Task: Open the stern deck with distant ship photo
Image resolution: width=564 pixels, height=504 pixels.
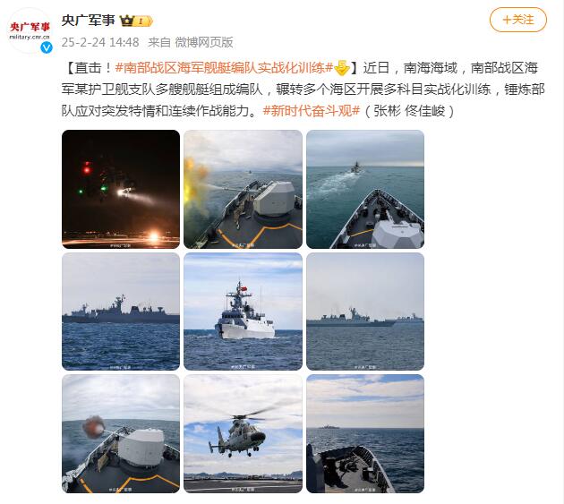Action: pos(365,434)
